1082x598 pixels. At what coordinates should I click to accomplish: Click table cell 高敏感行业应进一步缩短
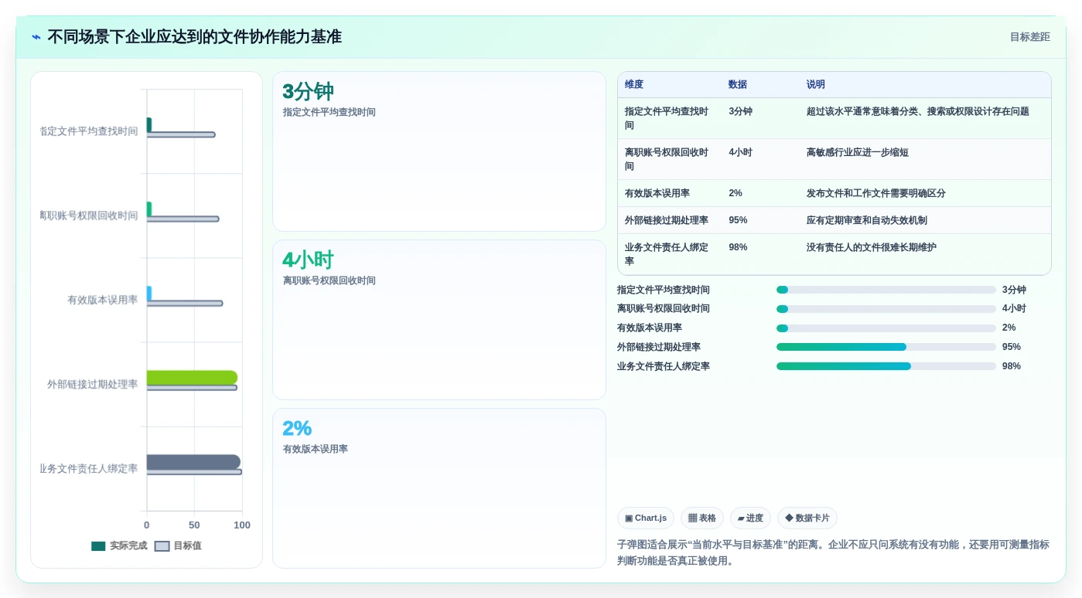(x=857, y=152)
